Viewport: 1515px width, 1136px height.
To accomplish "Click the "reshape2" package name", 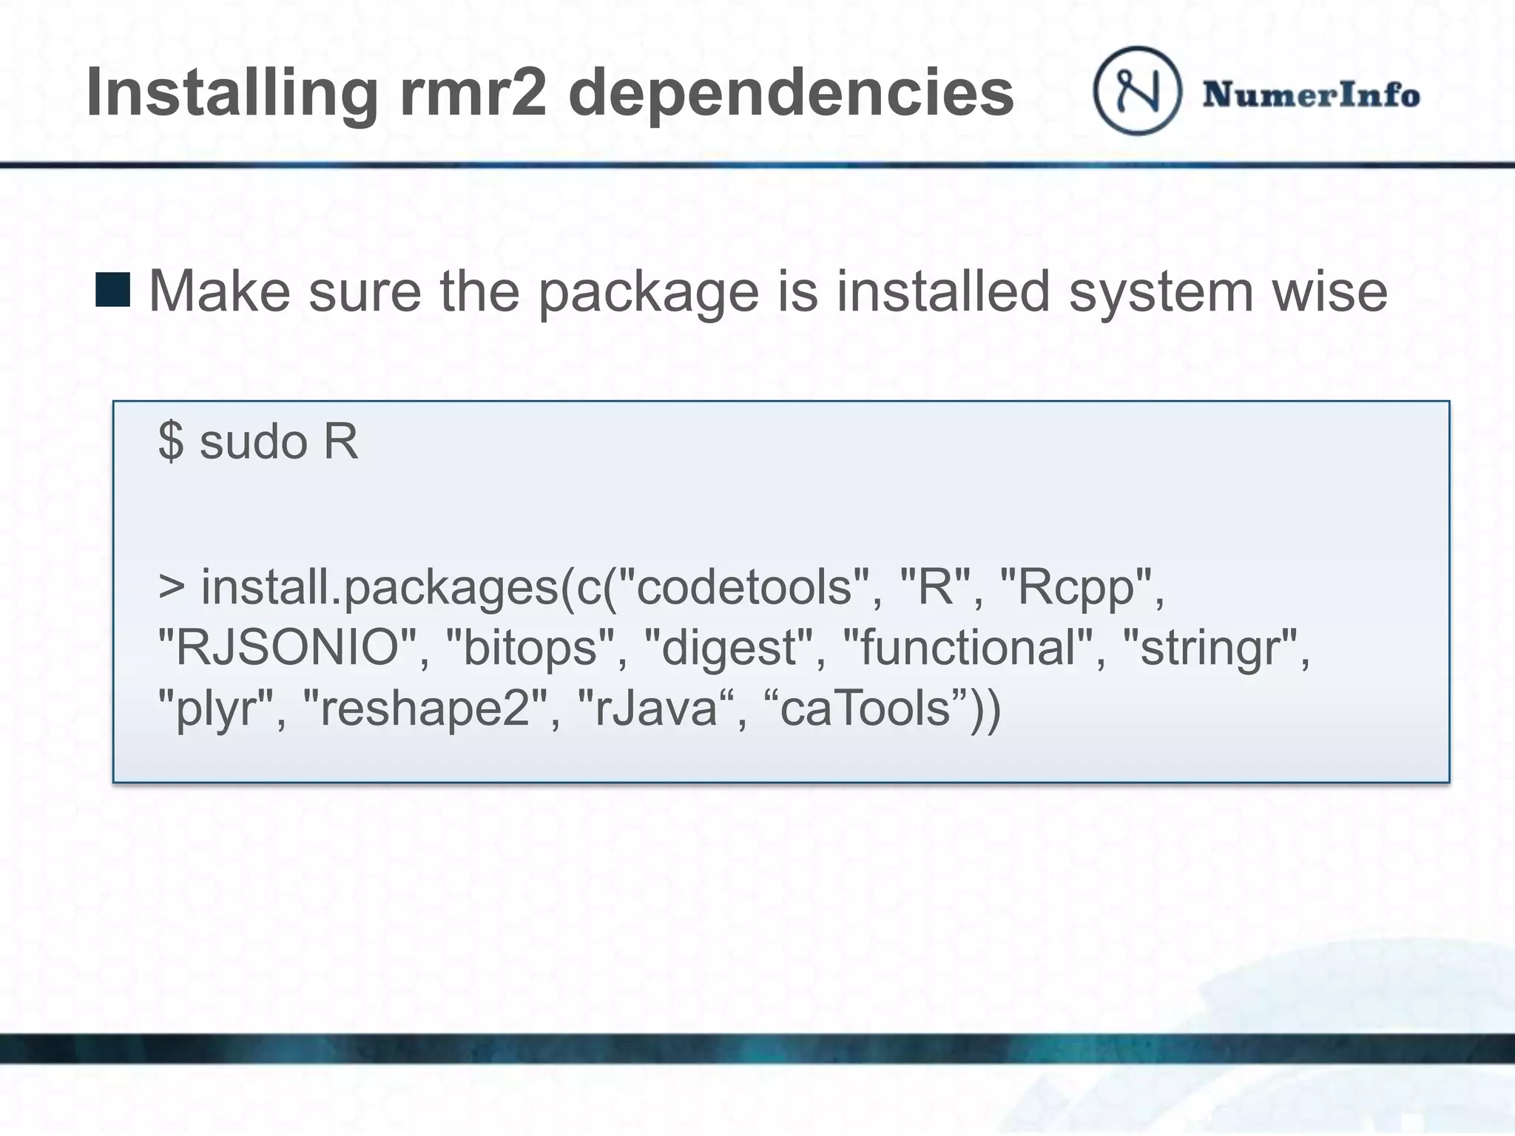I will pyautogui.click(x=426, y=709).
